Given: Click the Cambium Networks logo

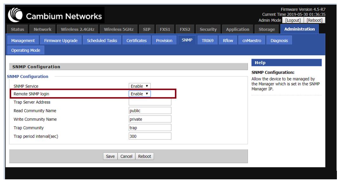Looking at the screenshot, I should 55,15.
